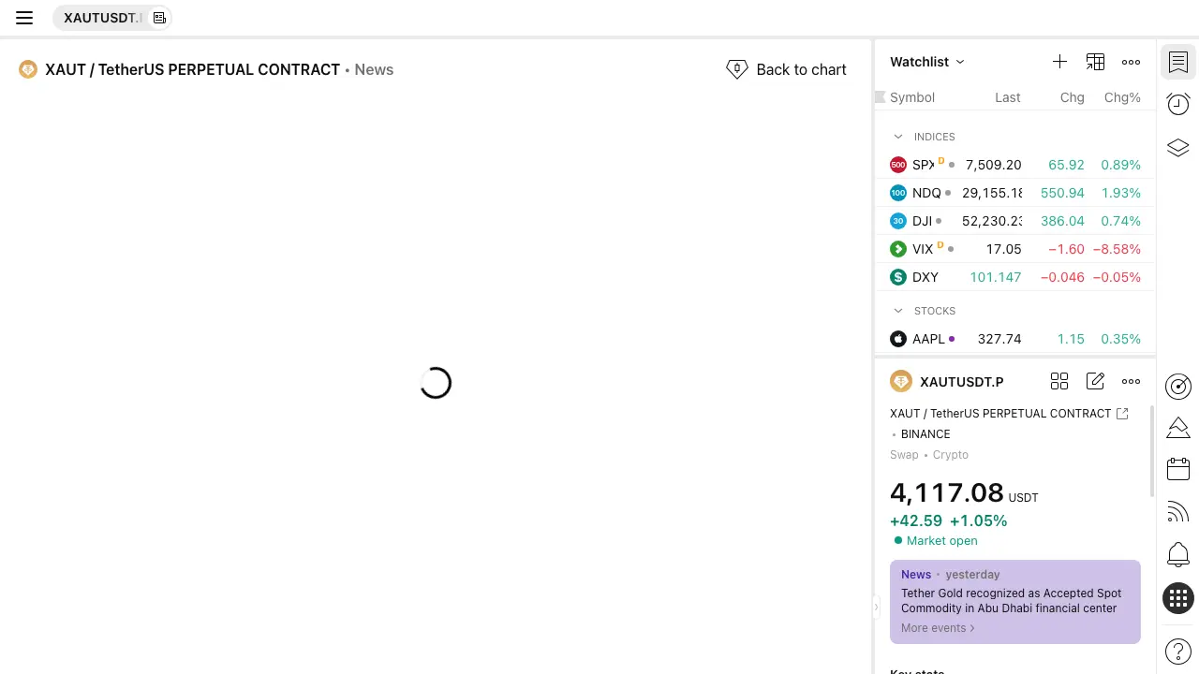The width and height of the screenshot is (1199, 674).
Task: Collapse the STOCKS section
Action: point(898,311)
